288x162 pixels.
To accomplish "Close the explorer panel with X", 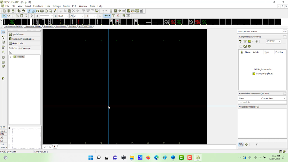I will [x=40, y=31].
